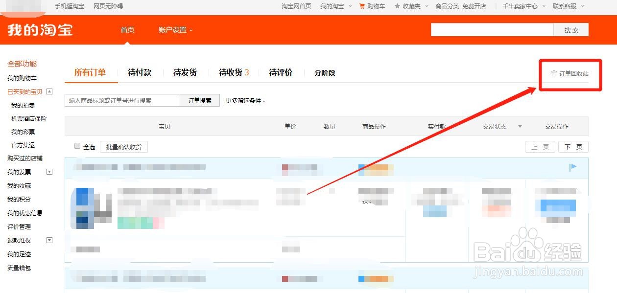Open 官方集运 in the sidebar
Viewport: 617px width, 293px height.
pos(23,145)
